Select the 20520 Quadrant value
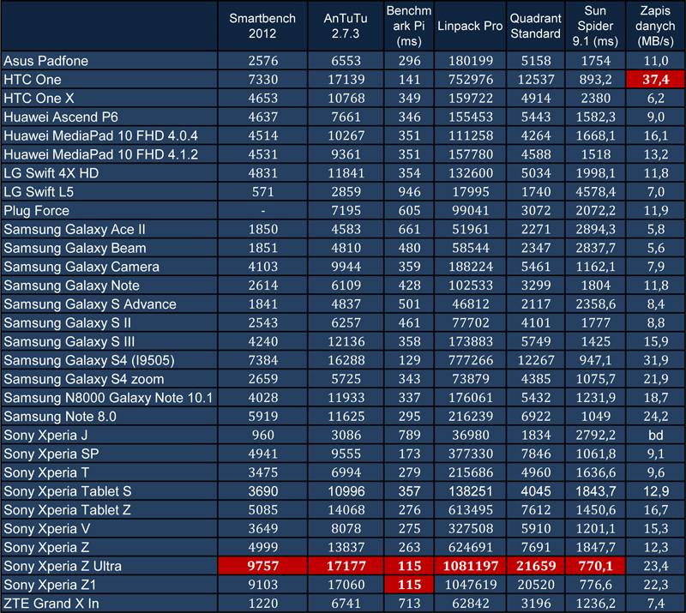This screenshot has height=613, width=686. coord(536,585)
